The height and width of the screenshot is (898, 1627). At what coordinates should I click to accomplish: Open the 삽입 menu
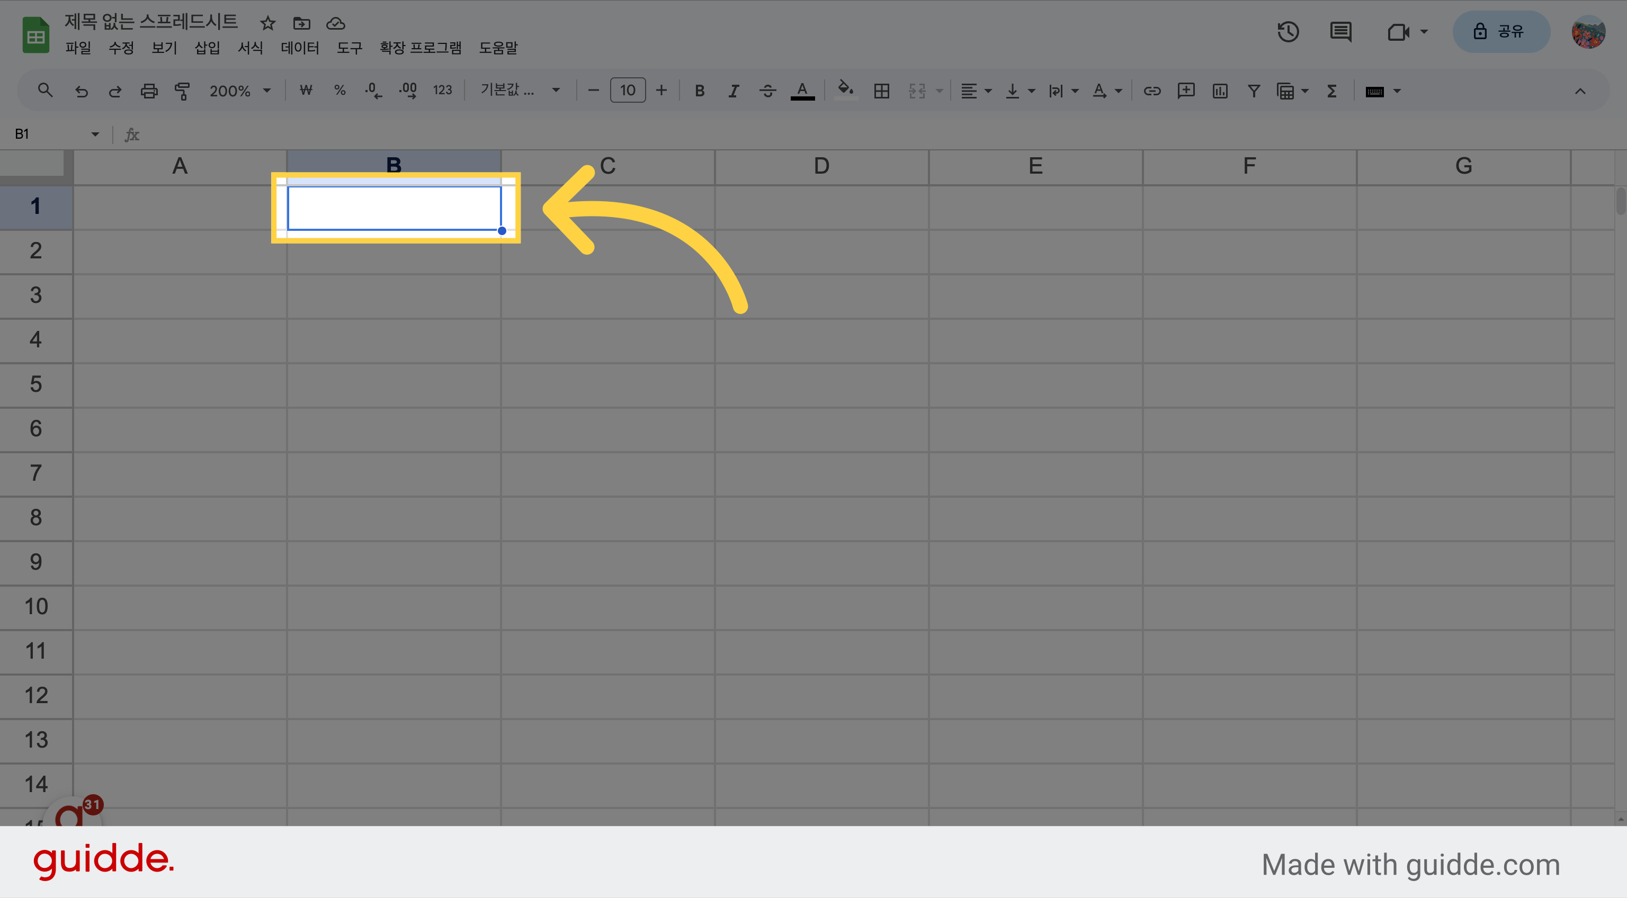click(x=207, y=48)
